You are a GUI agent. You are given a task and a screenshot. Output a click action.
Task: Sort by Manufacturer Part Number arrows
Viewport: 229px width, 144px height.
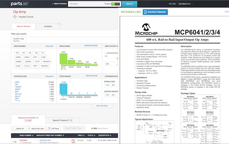[63, 135]
